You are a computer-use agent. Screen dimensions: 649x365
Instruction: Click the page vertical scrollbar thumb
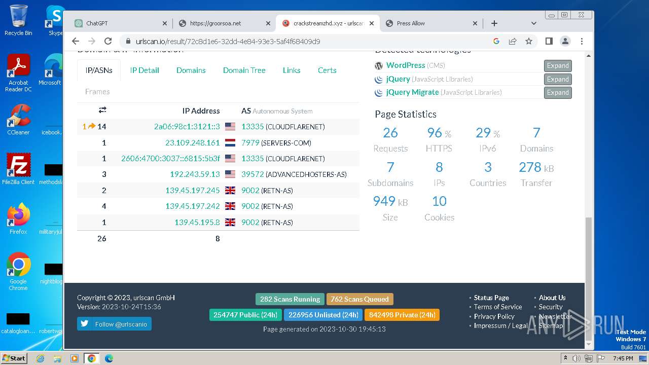click(x=589, y=279)
